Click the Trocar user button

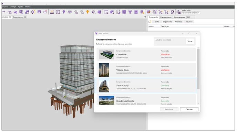[x=190, y=41]
